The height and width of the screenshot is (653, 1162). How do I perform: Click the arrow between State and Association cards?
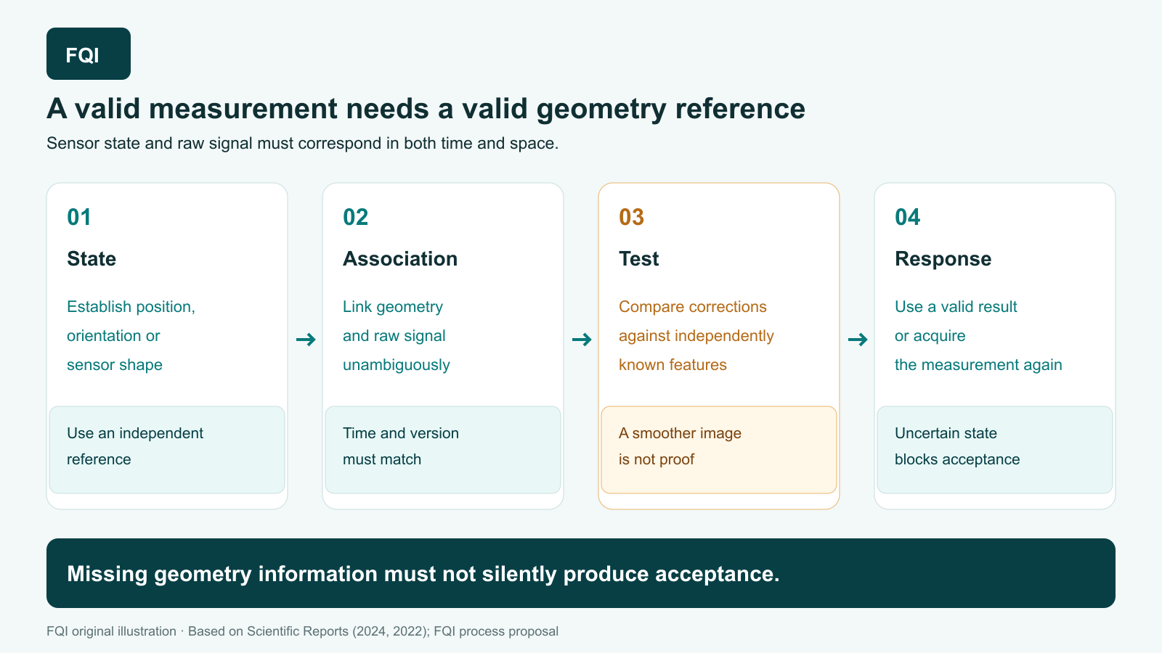click(306, 340)
